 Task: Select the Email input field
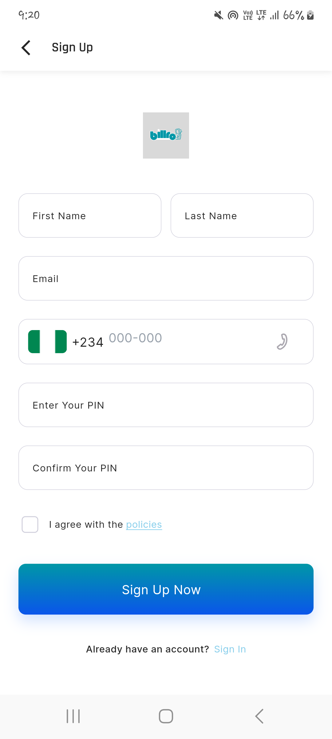166,278
